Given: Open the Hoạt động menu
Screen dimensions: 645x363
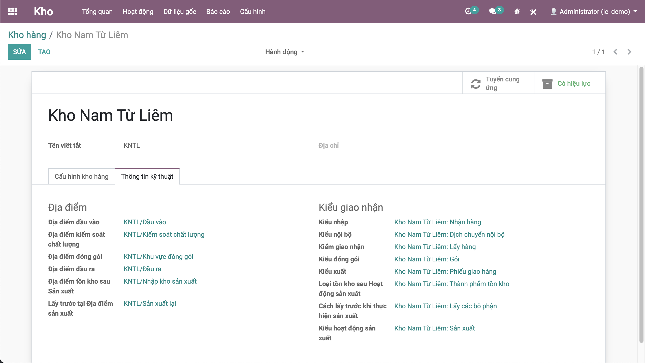Looking at the screenshot, I should pyautogui.click(x=138, y=12).
